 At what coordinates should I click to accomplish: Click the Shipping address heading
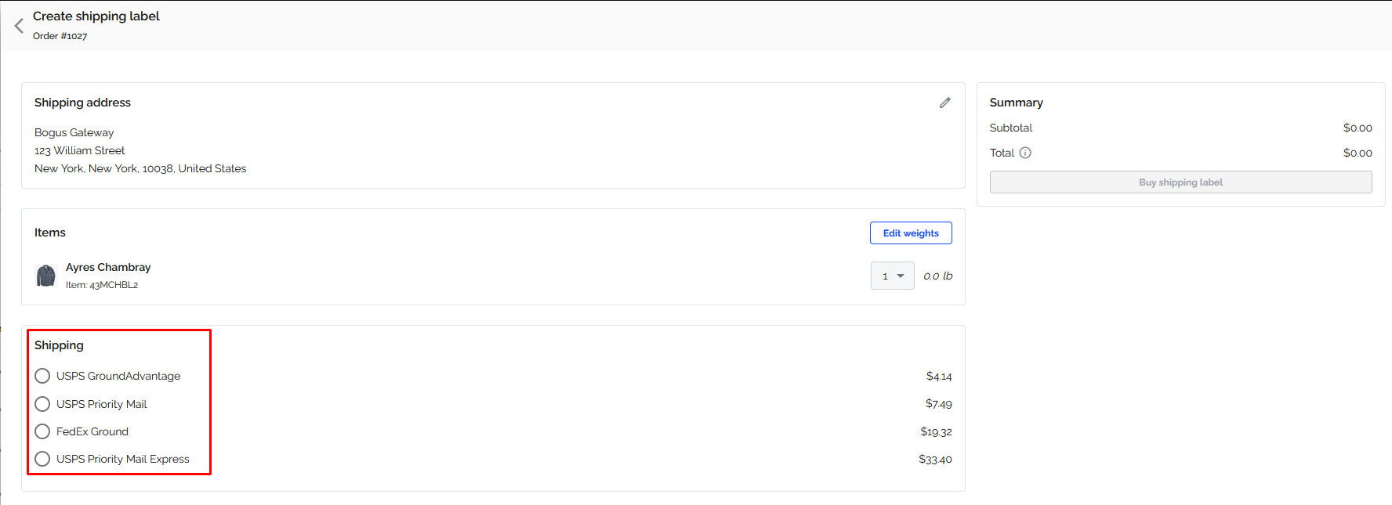[83, 103]
